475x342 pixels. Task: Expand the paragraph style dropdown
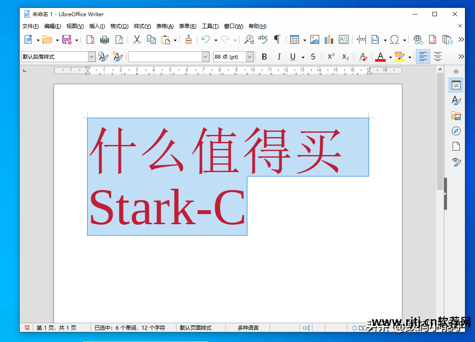coord(91,56)
